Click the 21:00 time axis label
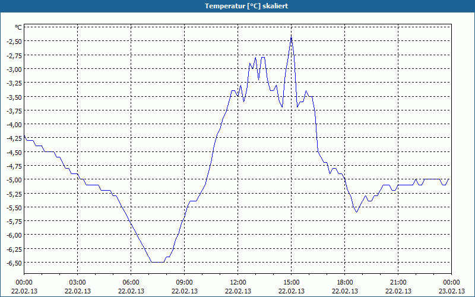 398,283
